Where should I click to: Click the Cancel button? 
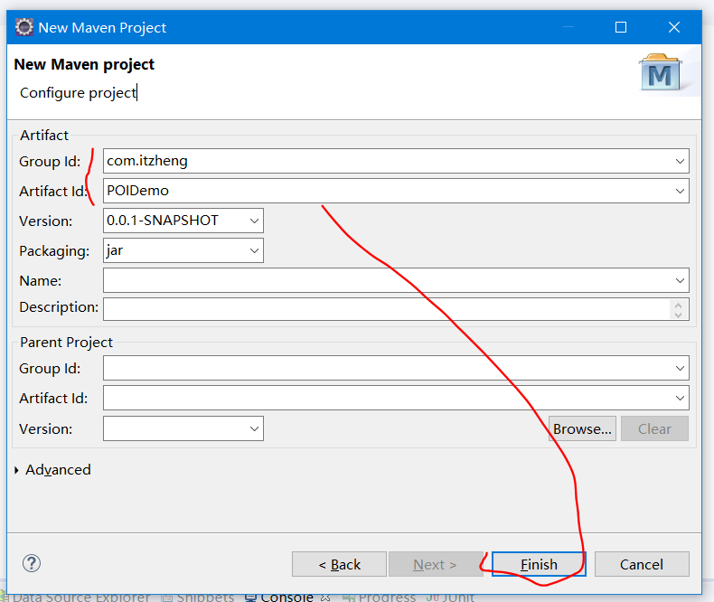coord(642,564)
